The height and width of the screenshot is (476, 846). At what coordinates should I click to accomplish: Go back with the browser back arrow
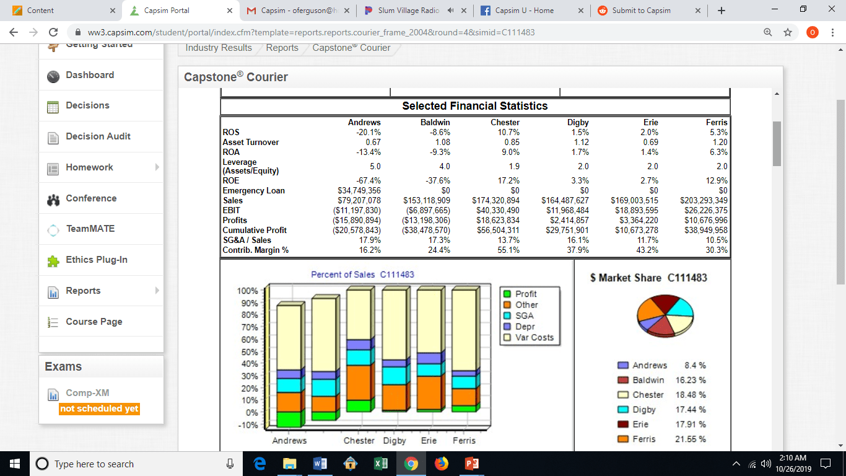15,32
